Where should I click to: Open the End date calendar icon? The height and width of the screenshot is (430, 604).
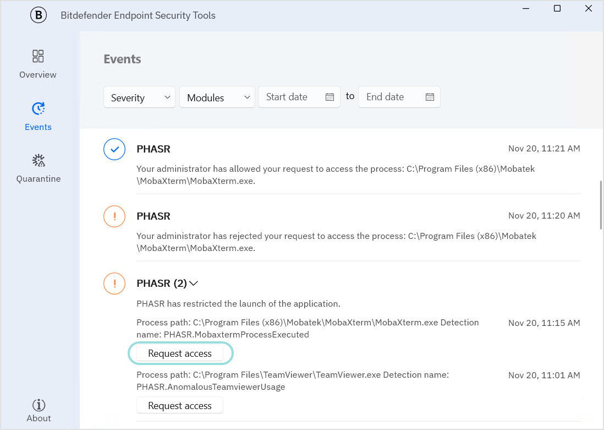(x=430, y=97)
